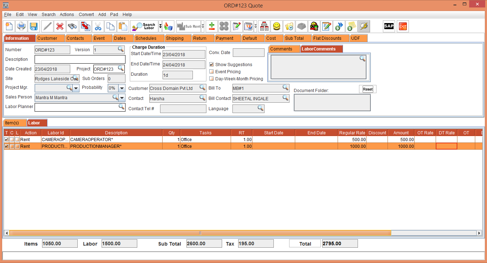Open the Probability dropdown arrow
This screenshot has height=263, width=487.
pyautogui.click(x=122, y=88)
